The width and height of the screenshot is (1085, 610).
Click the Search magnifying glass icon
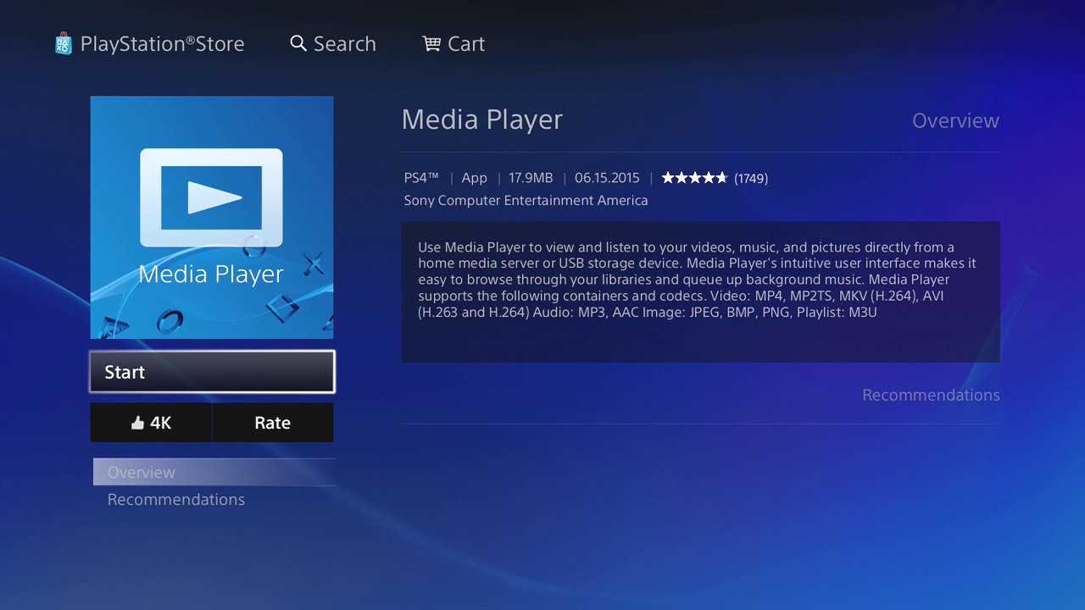pos(298,44)
